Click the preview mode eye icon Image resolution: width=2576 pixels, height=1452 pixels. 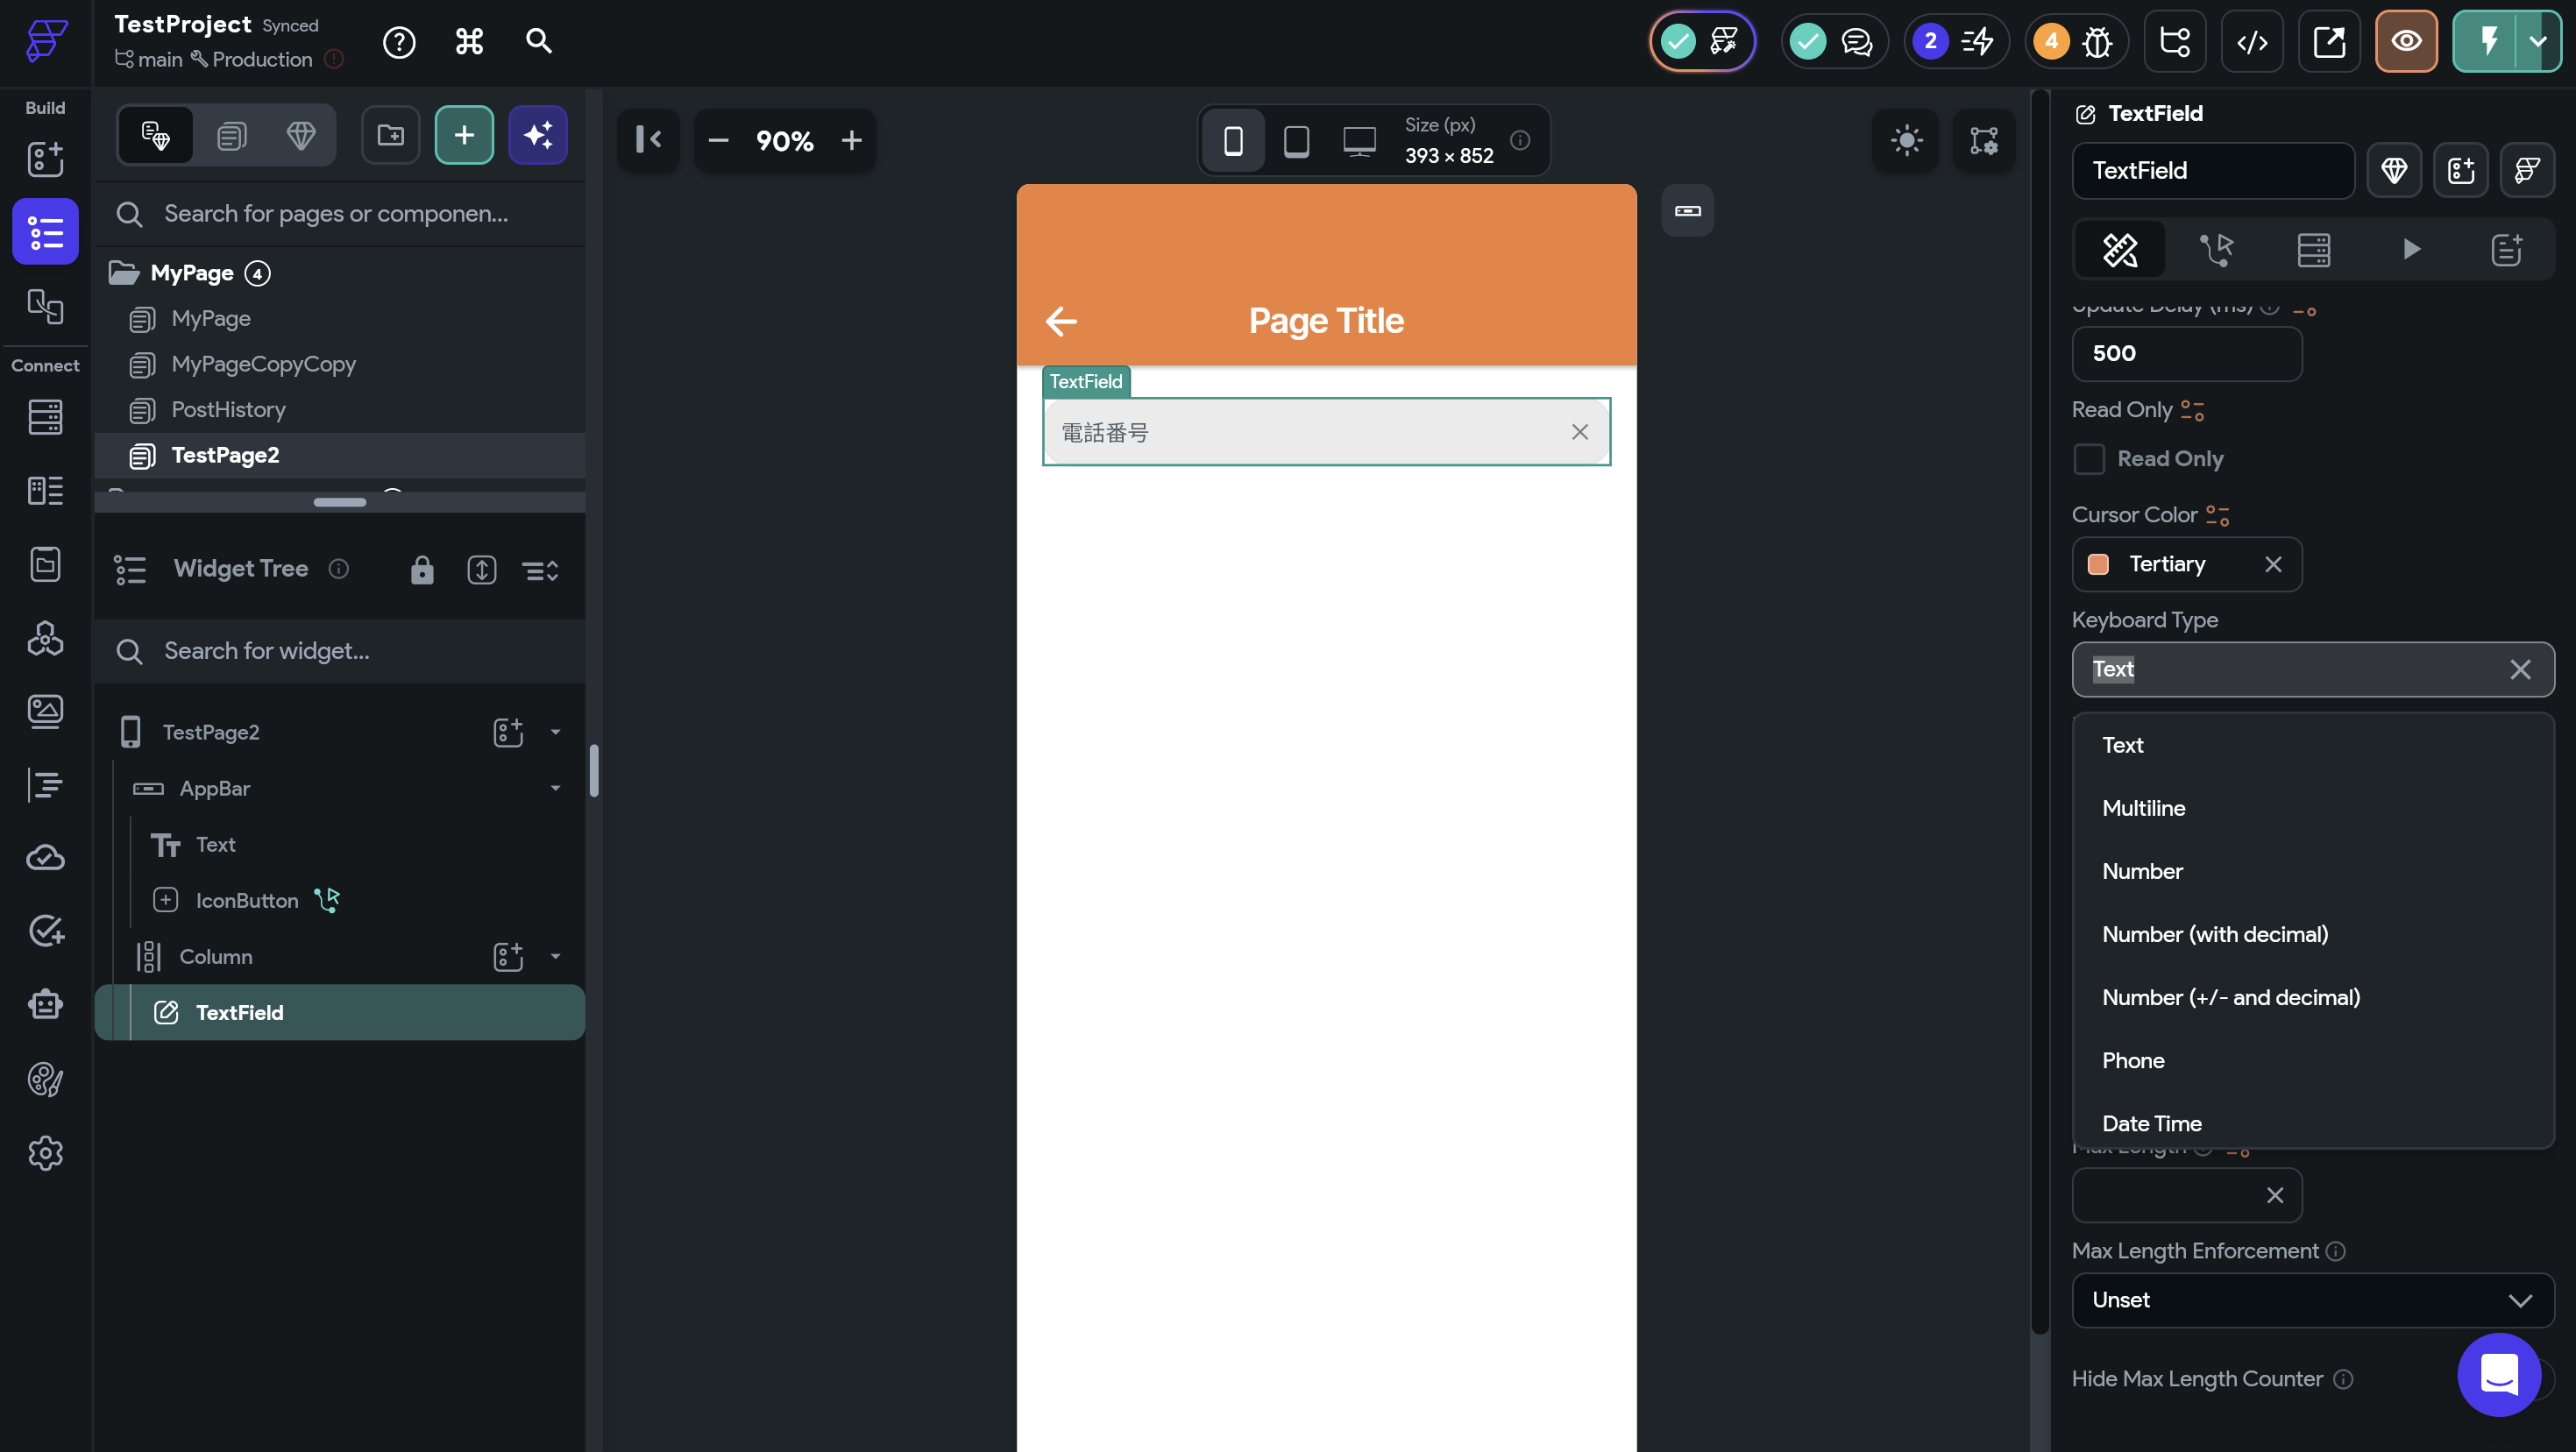[x=2405, y=42]
